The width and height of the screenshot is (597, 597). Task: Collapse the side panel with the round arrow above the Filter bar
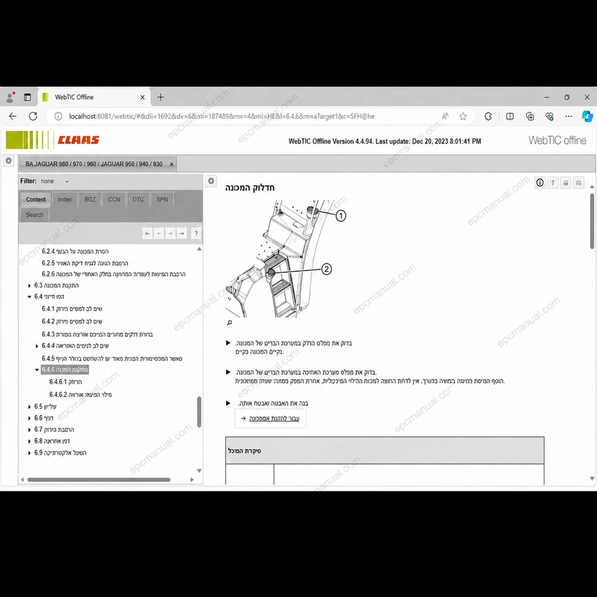coord(9,161)
